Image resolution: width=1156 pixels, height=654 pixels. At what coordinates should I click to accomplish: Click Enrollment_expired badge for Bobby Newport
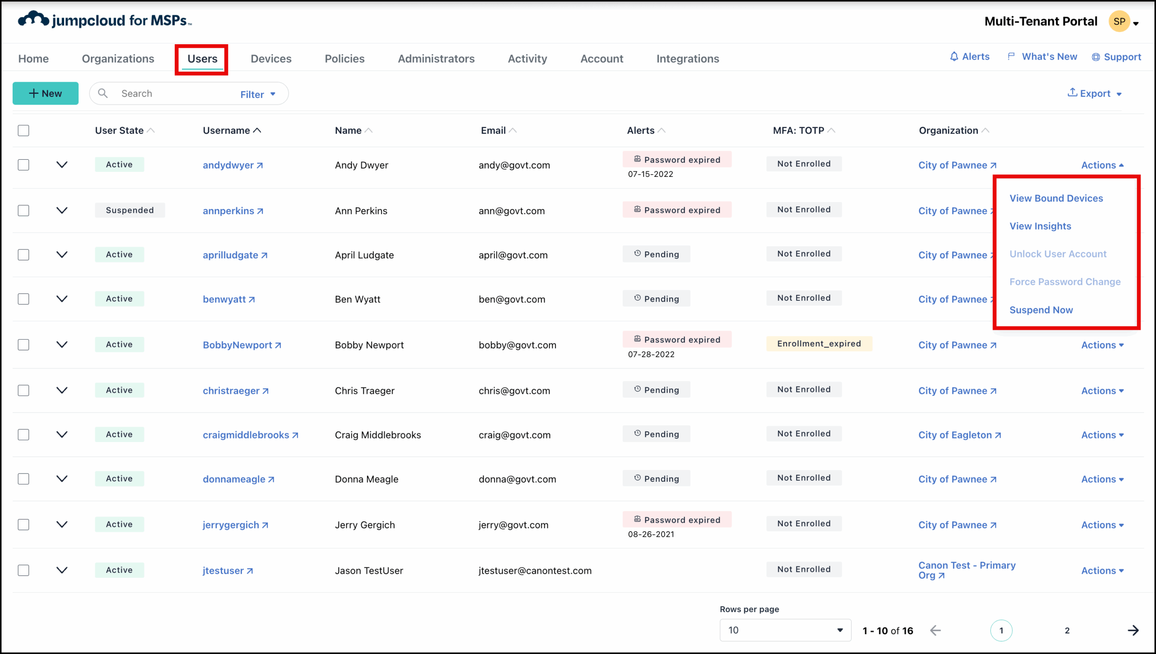click(x=819, y=344)
